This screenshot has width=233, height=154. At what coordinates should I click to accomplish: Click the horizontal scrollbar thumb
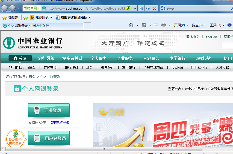click(104, 149)
